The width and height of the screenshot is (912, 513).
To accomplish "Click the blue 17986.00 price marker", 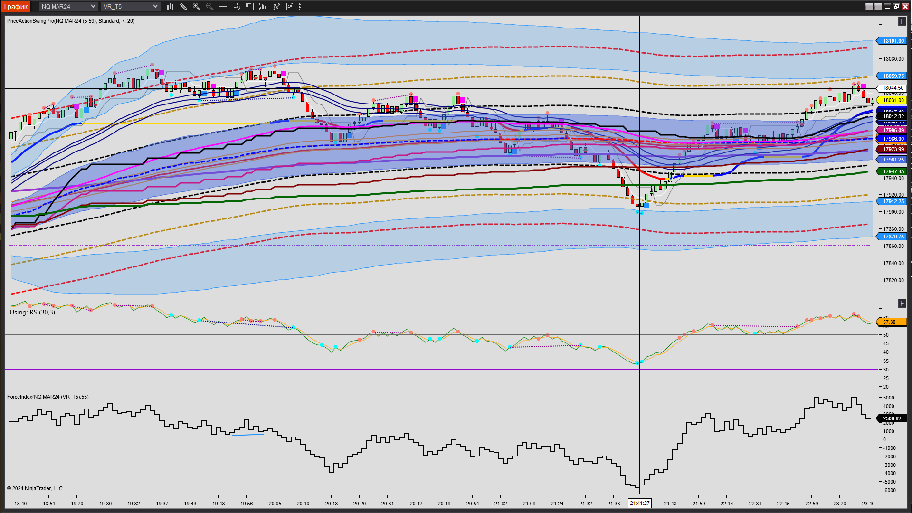I will coord(892,139).
